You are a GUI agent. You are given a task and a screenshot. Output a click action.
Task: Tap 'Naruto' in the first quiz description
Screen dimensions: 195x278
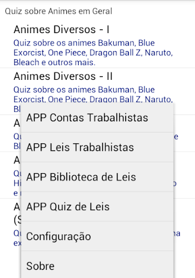[x=158, y=53]
